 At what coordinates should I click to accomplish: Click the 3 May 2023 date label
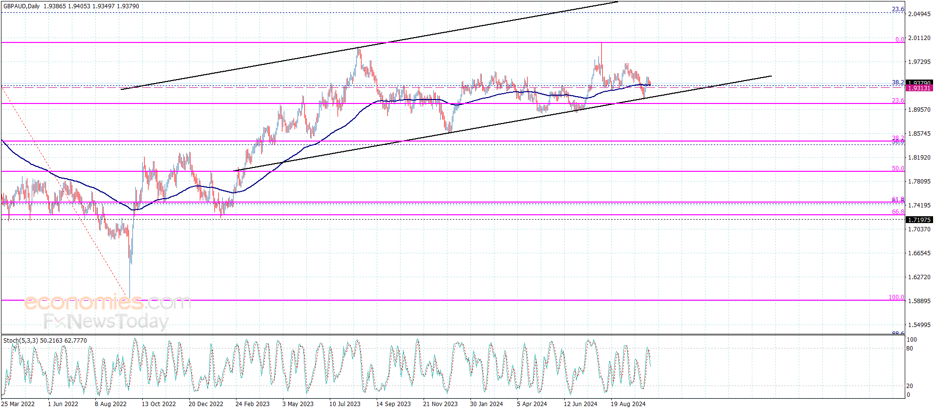pos(298,404)
